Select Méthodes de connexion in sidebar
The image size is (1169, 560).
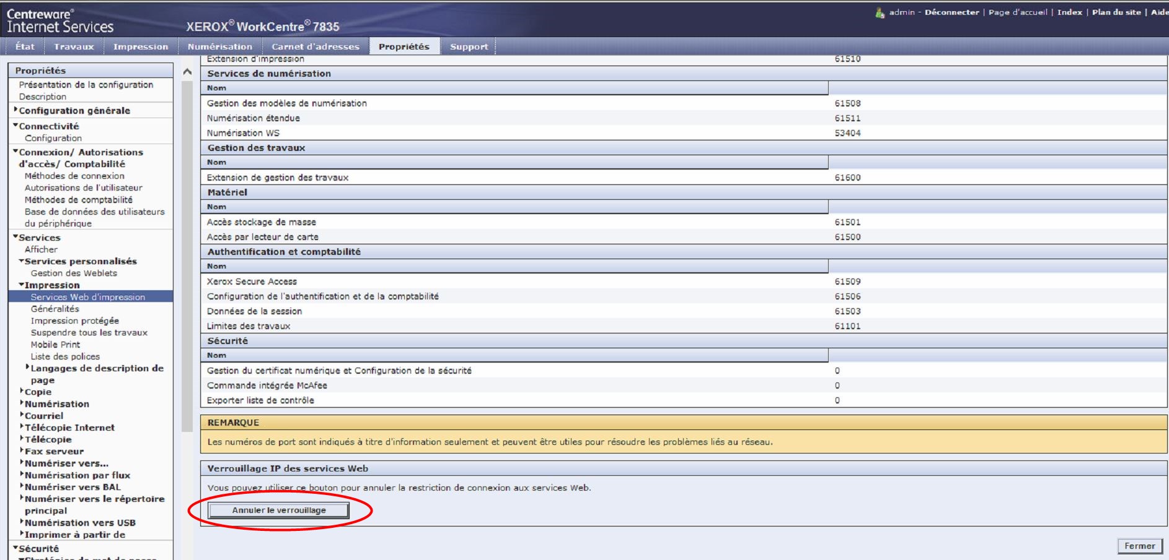(74, 176)
